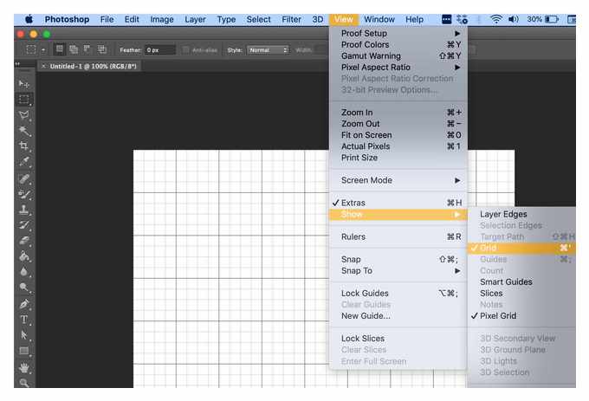This screenshot has width=589, height=401.
Task: Select the Rectangular Marquee tool in toolbox
Action: coord(24,100)
